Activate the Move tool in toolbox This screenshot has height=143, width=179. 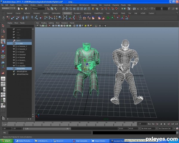(x=3, y=41)
